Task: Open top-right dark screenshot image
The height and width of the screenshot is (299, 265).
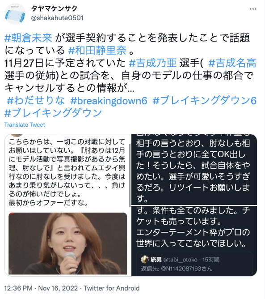Action: coord(194,170)
